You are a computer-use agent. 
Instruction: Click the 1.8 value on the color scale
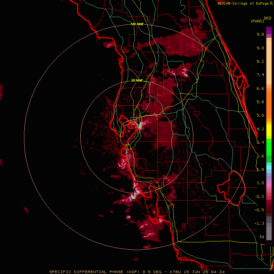[x=260, y=170]
